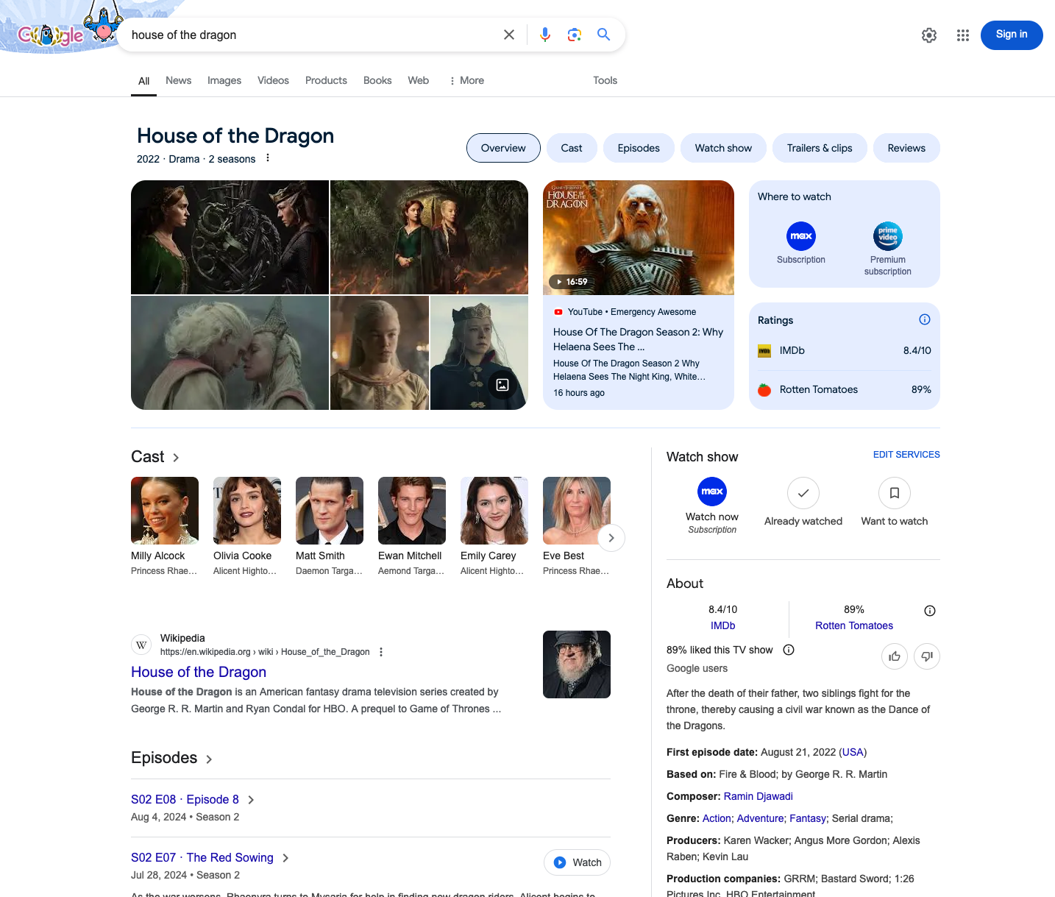Expand the More search filters menu
This screenshot has height=897, width=1055.
click(x=466, y=80)
